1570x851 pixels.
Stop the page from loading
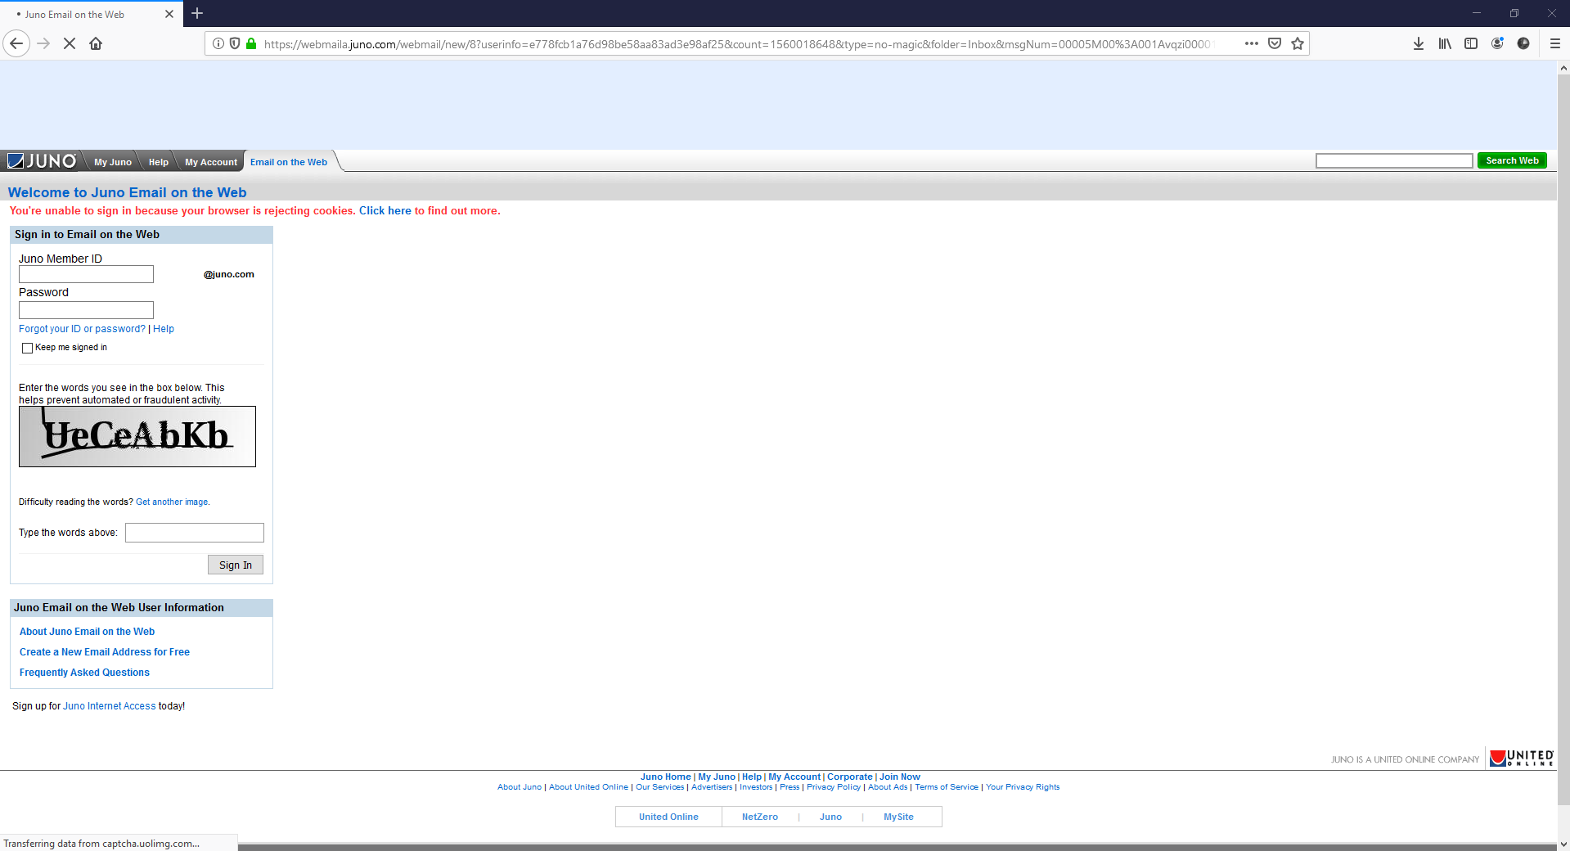tap(70, 43)
